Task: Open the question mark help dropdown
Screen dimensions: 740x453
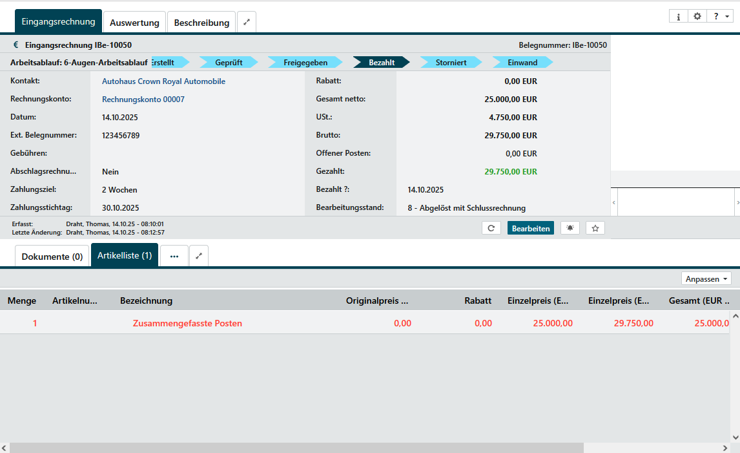Action: (719, 17)
